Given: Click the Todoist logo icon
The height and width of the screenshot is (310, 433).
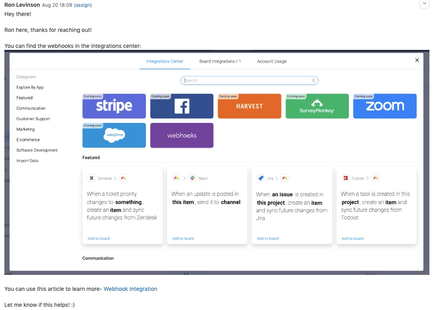Looking at the screenshot, I should [345, 178].
